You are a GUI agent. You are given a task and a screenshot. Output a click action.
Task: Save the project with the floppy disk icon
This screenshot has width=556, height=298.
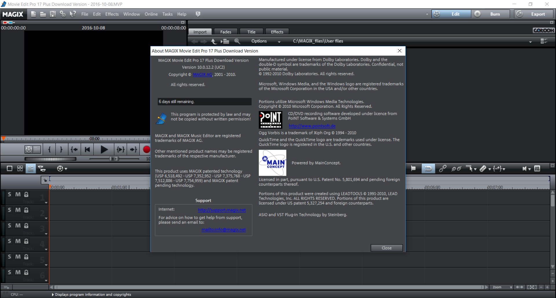coord(53,14)
